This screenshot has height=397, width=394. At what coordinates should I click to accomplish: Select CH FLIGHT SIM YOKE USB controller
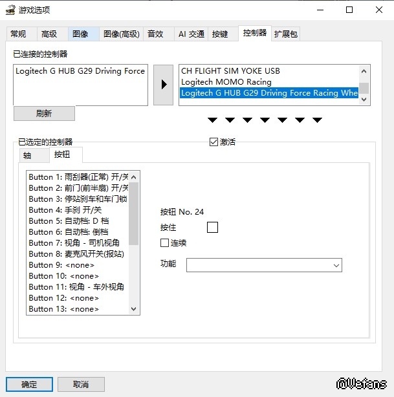[230, 71]
